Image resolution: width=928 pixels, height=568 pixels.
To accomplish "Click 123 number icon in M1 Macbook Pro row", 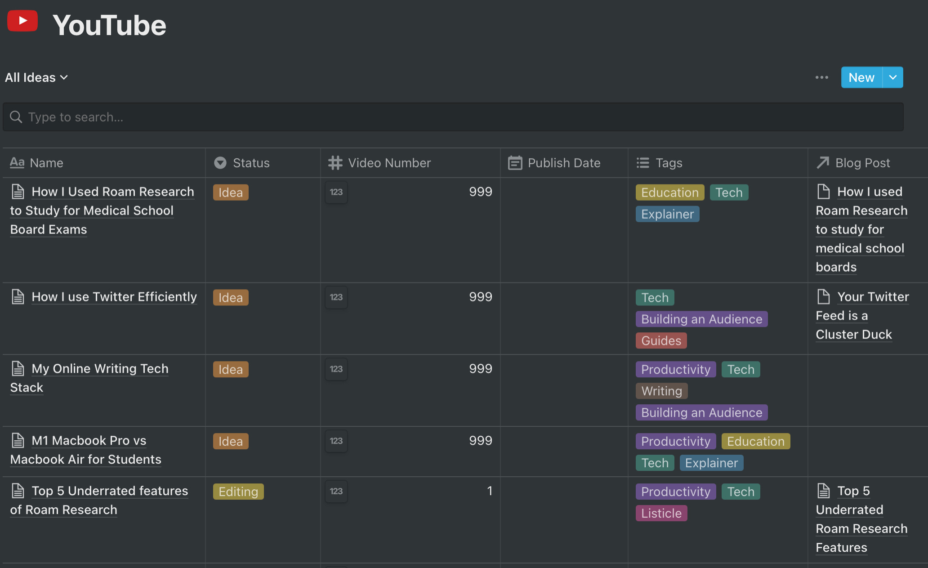I will 336,441.
